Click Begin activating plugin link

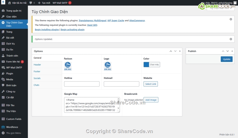click(73, 30)
